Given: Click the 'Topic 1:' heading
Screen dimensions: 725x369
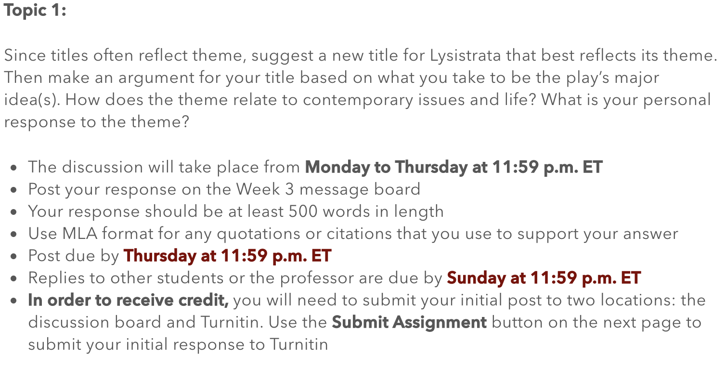Looking at the screenshot, I should [35, 11].
